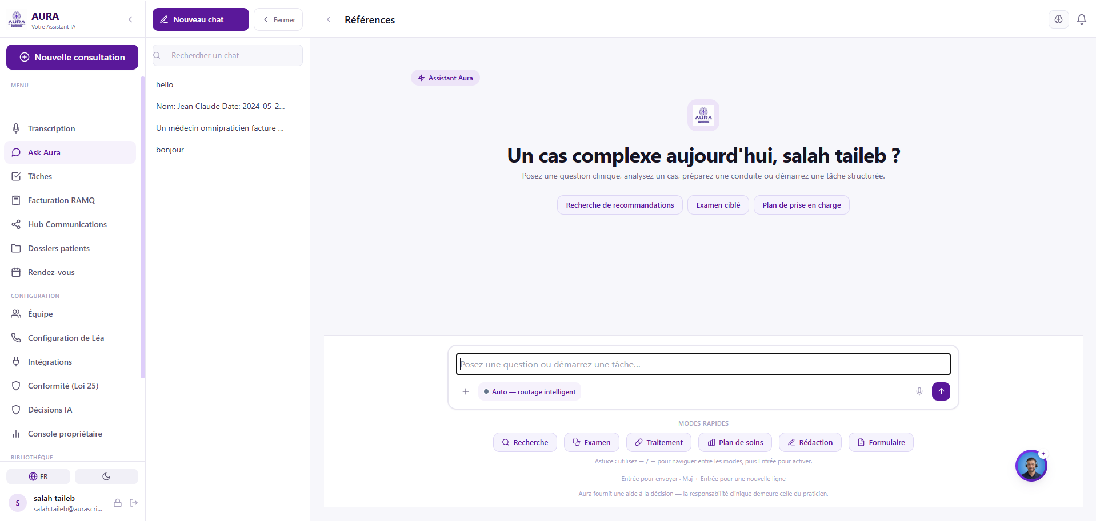Click the lock icon near user profile
Viewport: 1096px width, 521px height.
click(x=117, y=503)
